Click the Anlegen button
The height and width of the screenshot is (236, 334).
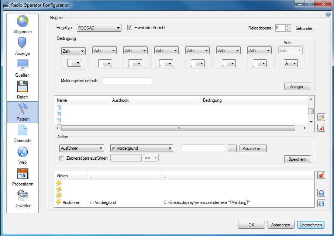point(297,87)
